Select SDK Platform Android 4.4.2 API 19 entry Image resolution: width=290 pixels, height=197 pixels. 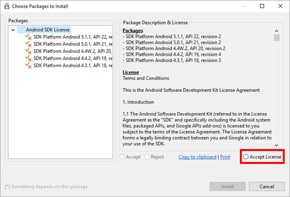(73, 58)
